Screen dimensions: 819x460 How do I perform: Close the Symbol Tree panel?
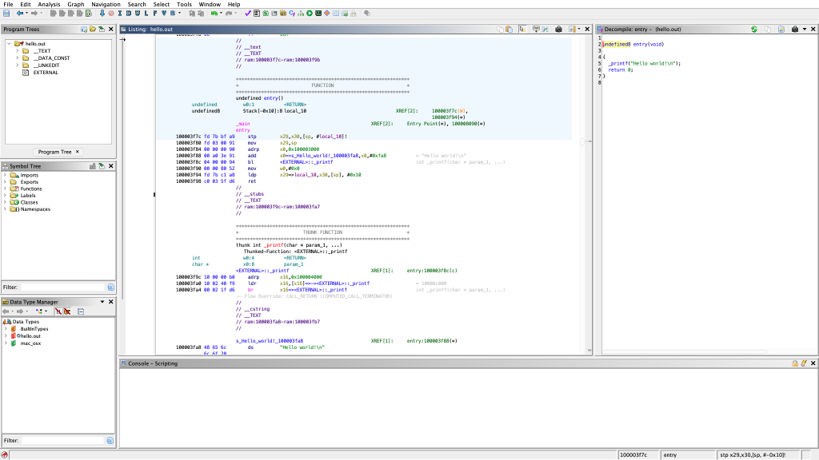click(x=111, y=166)
